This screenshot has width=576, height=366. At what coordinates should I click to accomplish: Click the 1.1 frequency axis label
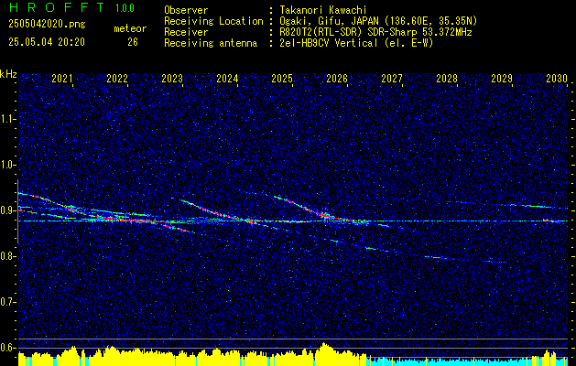tap(7, 119)
